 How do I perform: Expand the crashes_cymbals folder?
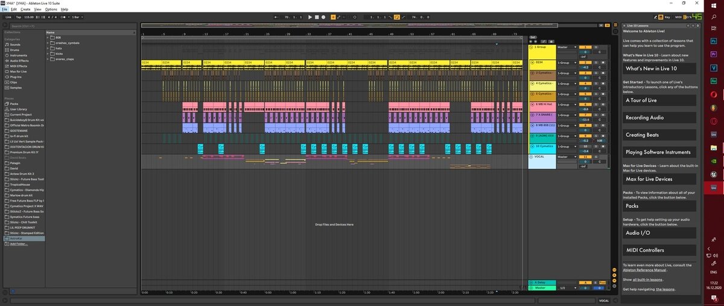[48, 43]
